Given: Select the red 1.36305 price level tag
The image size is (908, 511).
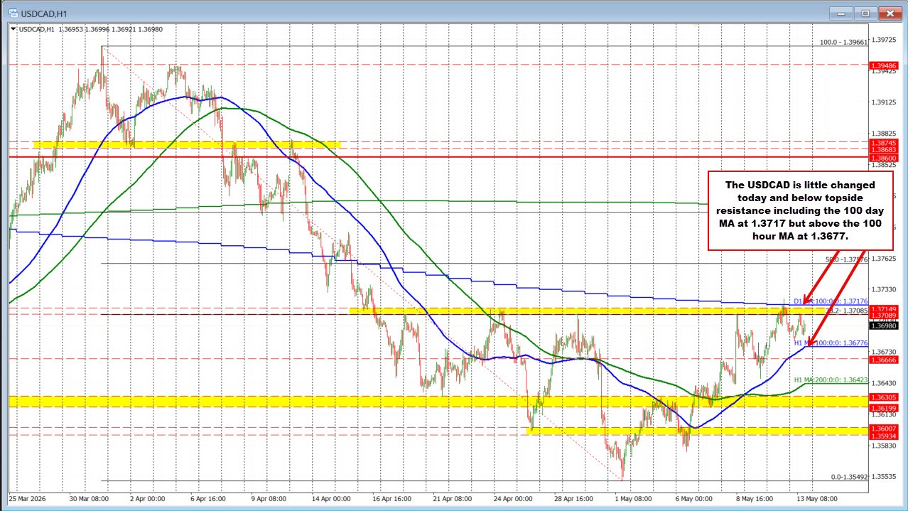Looking at the screenshot, I should click(x=882, y=397).
